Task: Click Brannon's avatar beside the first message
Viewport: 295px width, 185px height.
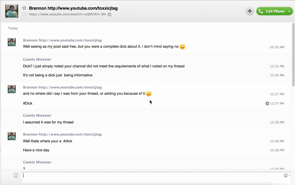Action: coord(12,42)
